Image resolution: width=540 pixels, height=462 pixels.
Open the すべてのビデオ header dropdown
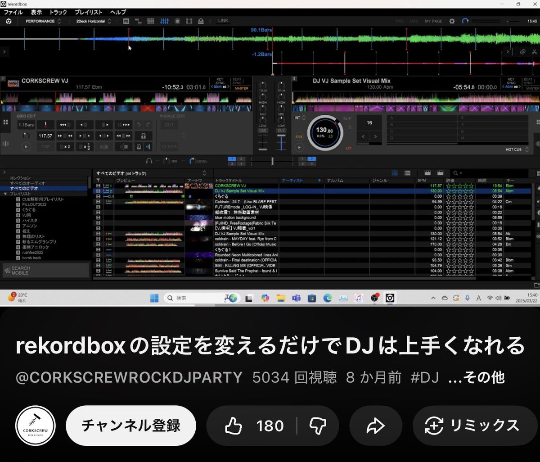click(204, 173)
